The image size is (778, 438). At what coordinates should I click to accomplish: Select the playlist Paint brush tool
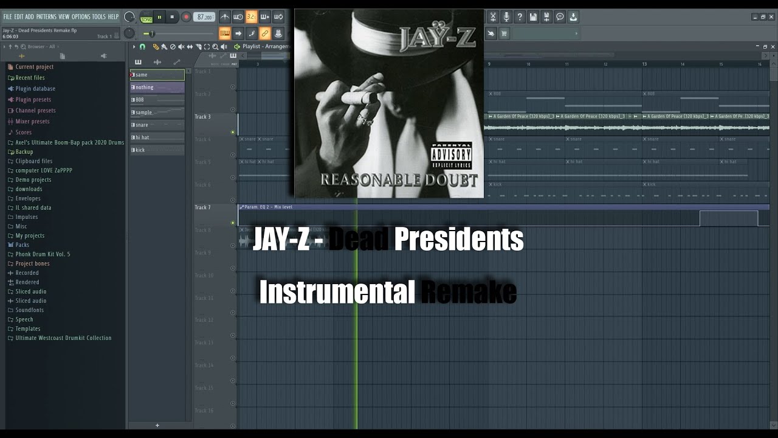tap(164, 47)
